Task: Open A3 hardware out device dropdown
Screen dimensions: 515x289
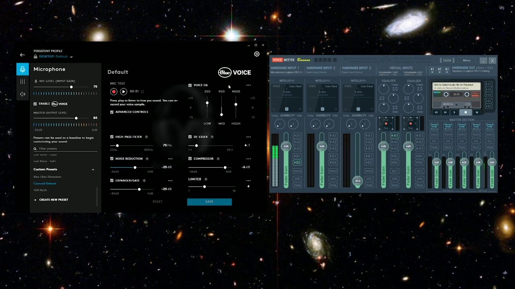Action: click(x=447, y=70)
